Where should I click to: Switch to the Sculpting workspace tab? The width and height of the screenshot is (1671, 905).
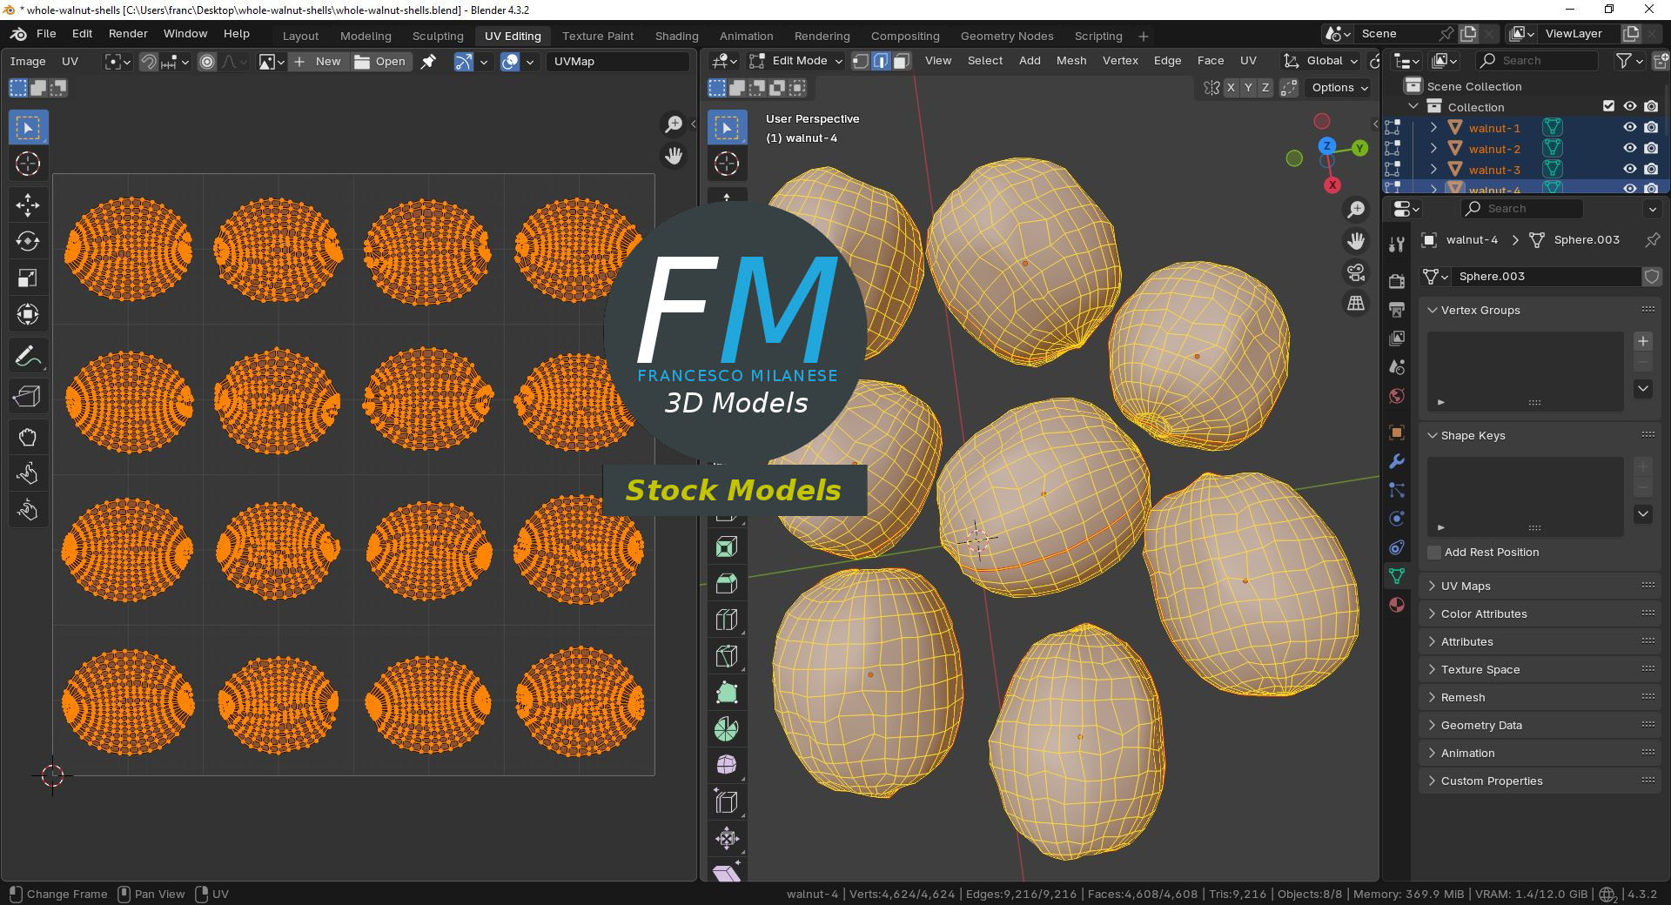coord(438,37)
